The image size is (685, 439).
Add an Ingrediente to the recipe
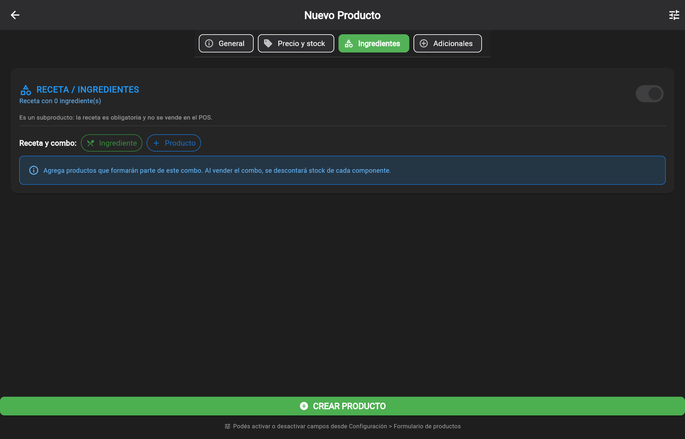tap(112, 143)
